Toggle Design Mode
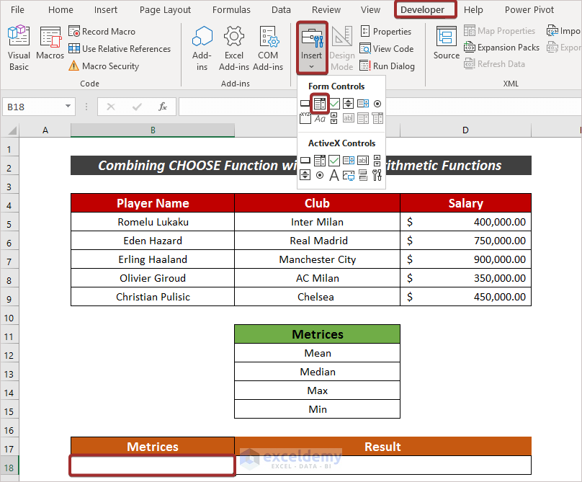Viewport: 582px width, 482px height. 342,48
